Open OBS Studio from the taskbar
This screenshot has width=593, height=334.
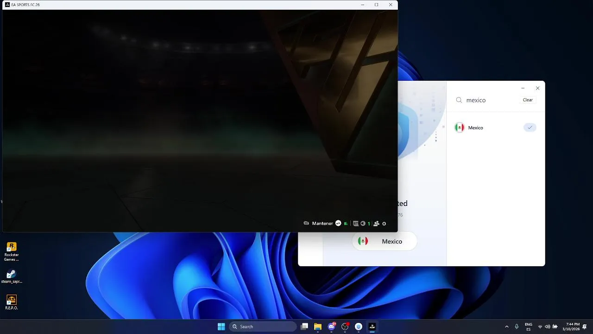coord(345,327)
